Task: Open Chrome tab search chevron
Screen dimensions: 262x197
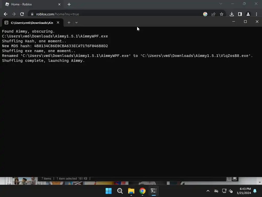Action: (x=221, y=4)
